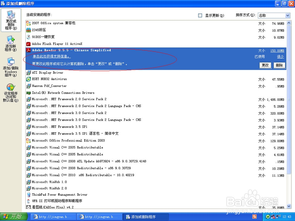This screenshot has height=221, width=295.
Task: Open Add New Programs sidebar icon
Action: [x=11, y=43]
